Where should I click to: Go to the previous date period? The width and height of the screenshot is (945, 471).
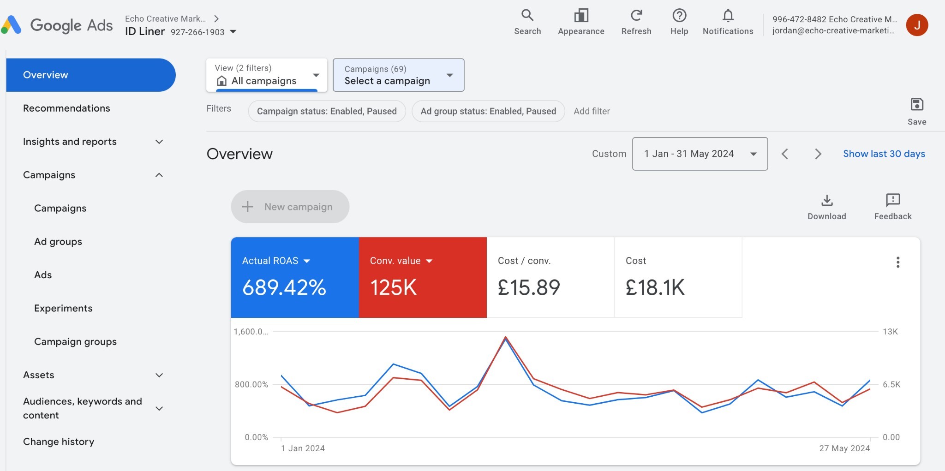coord(785,154)
